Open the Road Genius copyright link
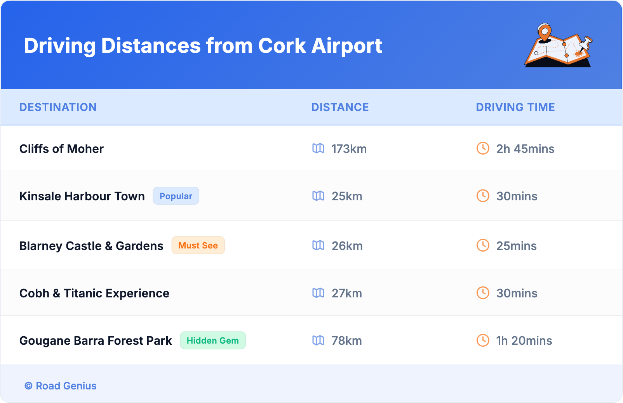The width and height of the screenshot is (623, 403). (x=61, y=386)
